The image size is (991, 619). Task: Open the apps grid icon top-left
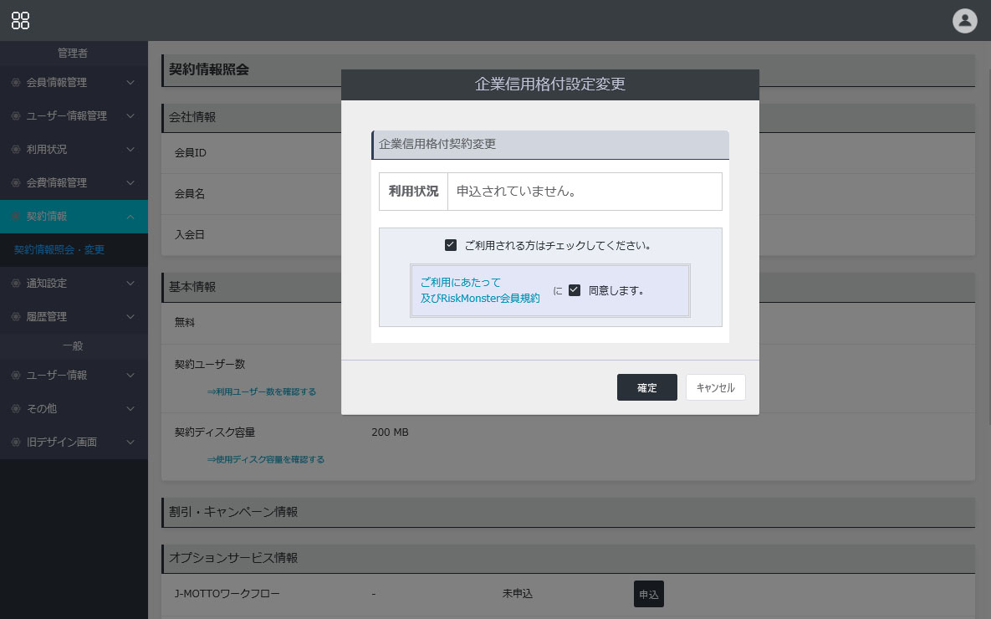21,21
